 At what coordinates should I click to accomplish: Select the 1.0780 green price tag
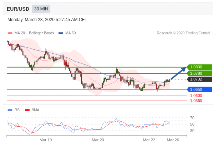[x=199, y=73]
